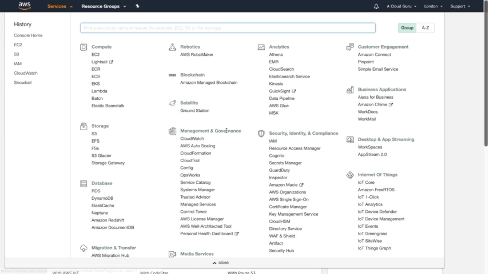This screenshot has height=274, width=488.
Task: Click the Satellite category icon
Action: click(x=172, y=103)
